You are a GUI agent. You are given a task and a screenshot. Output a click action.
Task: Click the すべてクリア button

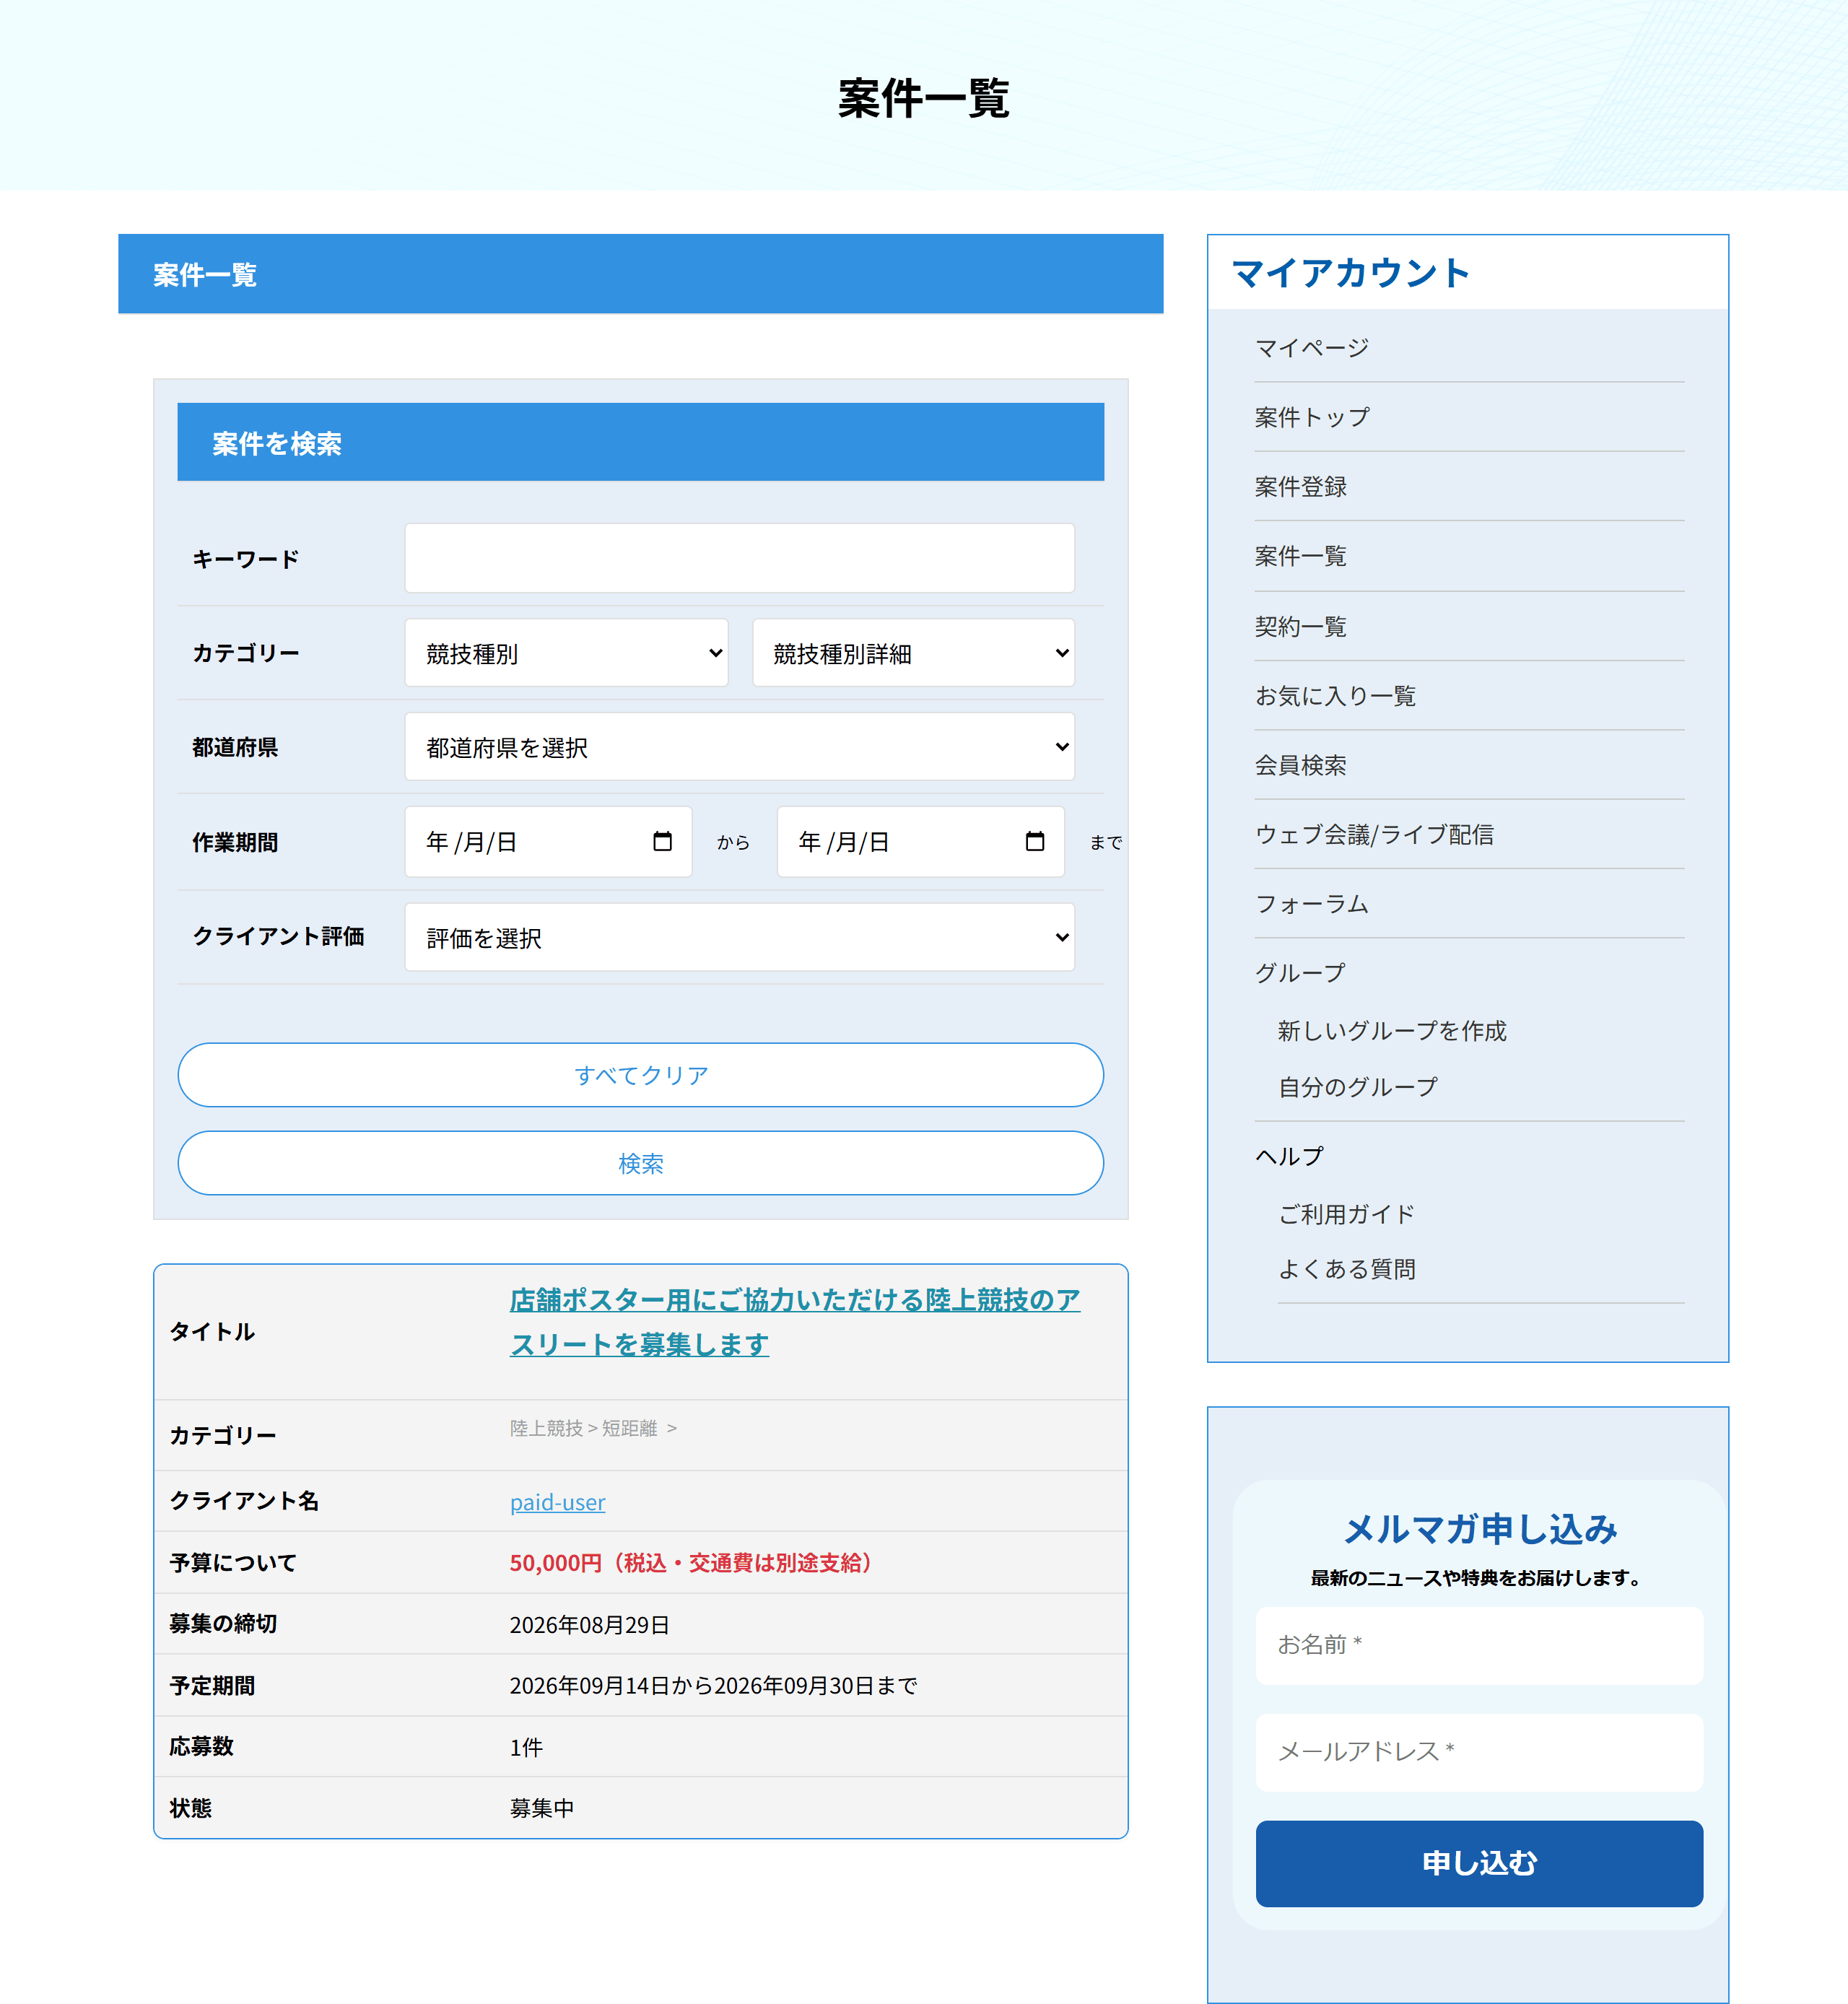640,1075
